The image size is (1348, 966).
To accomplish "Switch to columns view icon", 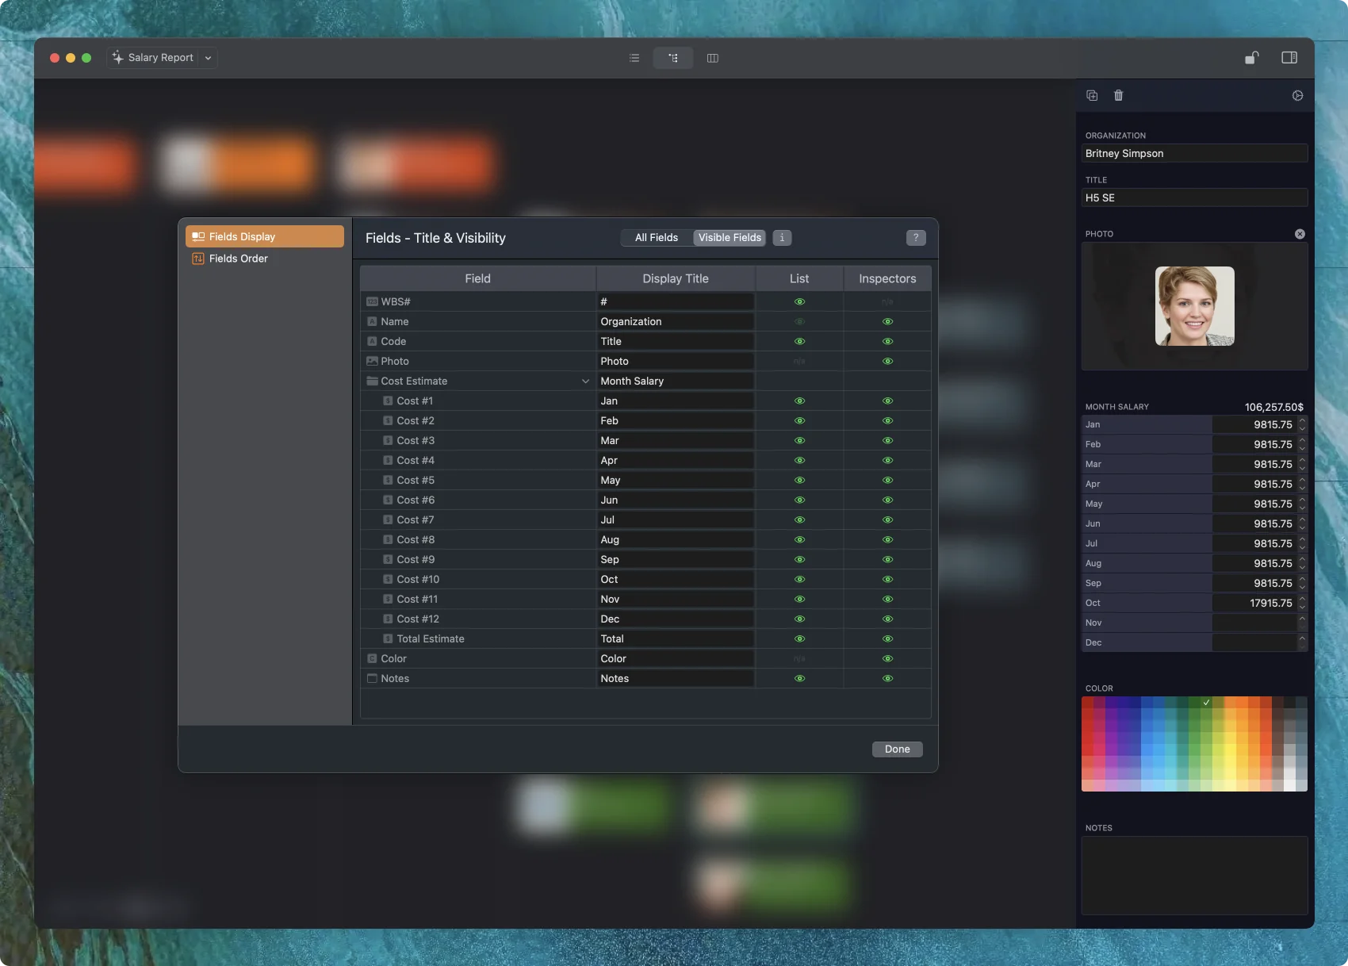I will click(712, 58).
